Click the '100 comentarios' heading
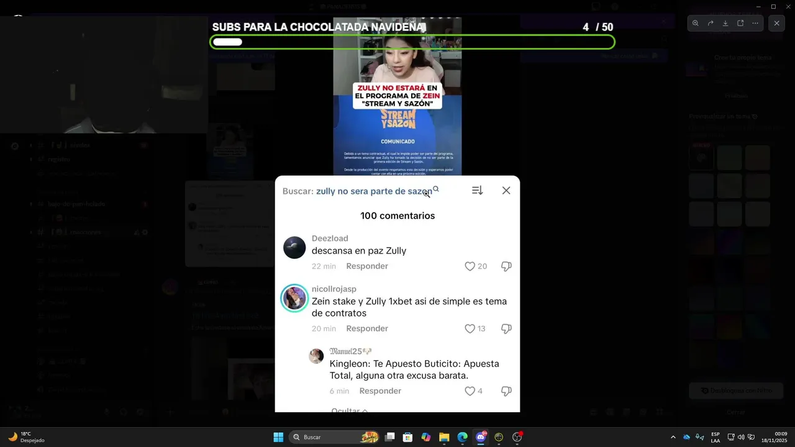This screenshot has width=795, height=447. pyautogui.click(x=397, y=216)
